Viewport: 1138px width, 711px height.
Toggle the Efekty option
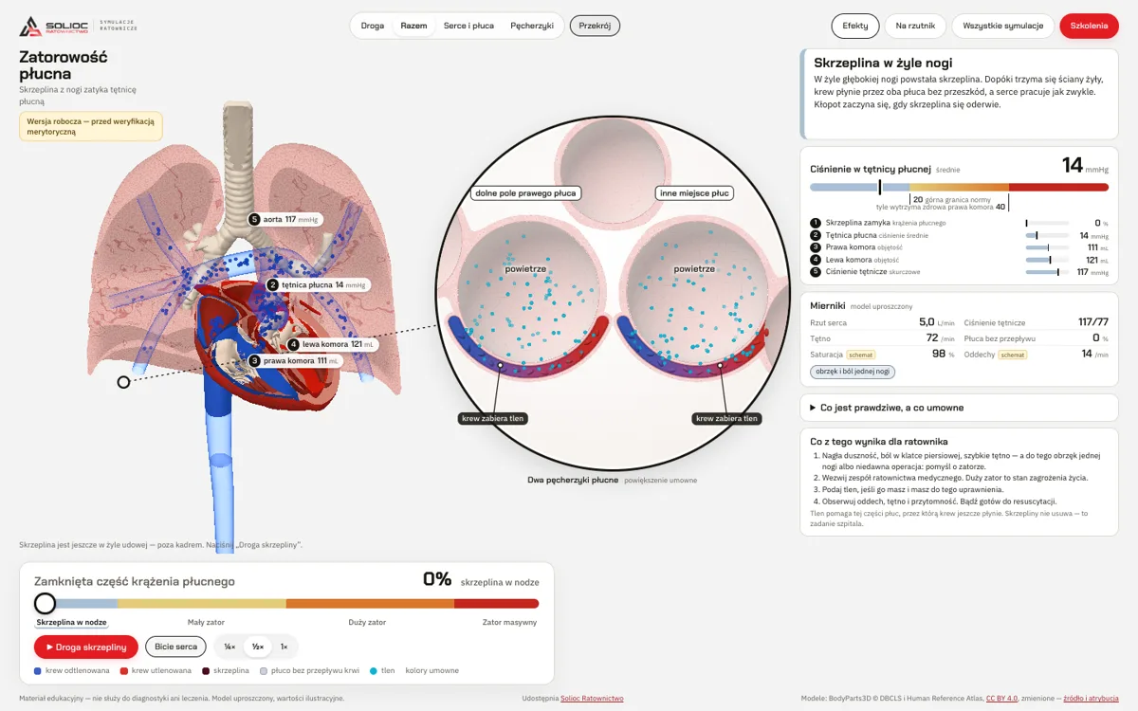pyautogui.click(x=855, y=26)
